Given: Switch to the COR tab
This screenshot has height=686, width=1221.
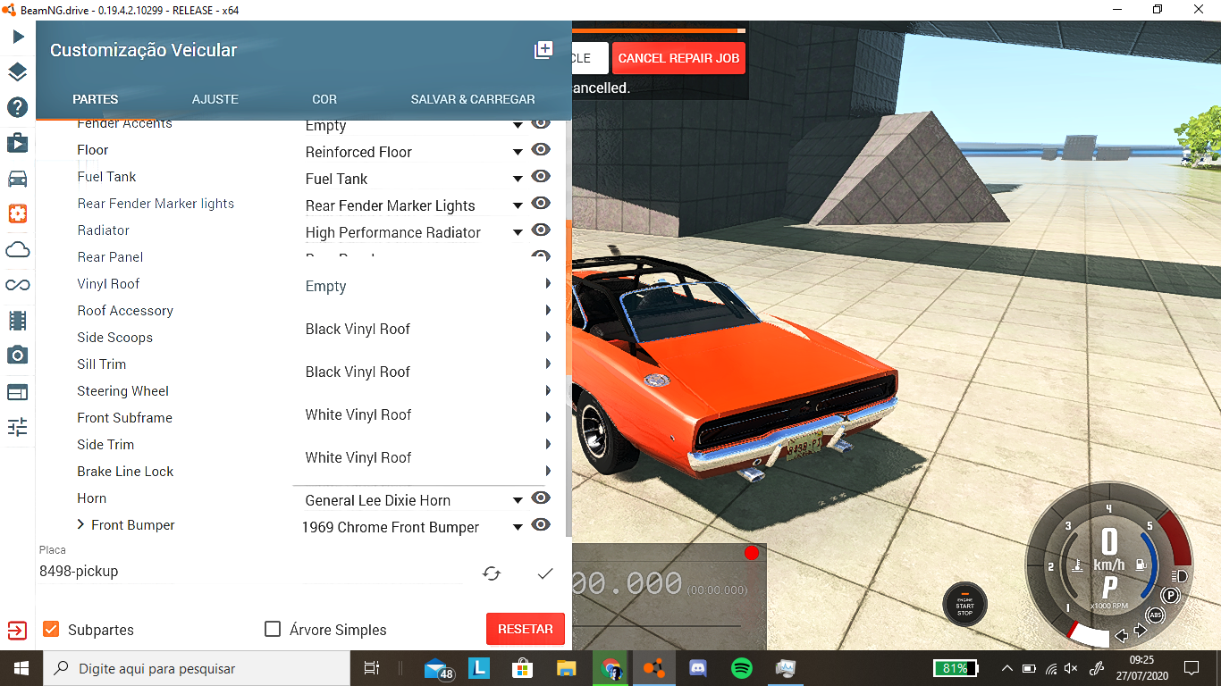Looking at the screenshot, I should (x=324, y=99).
